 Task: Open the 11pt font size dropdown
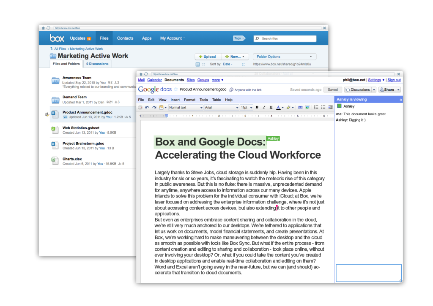click(x=247, y=108)
